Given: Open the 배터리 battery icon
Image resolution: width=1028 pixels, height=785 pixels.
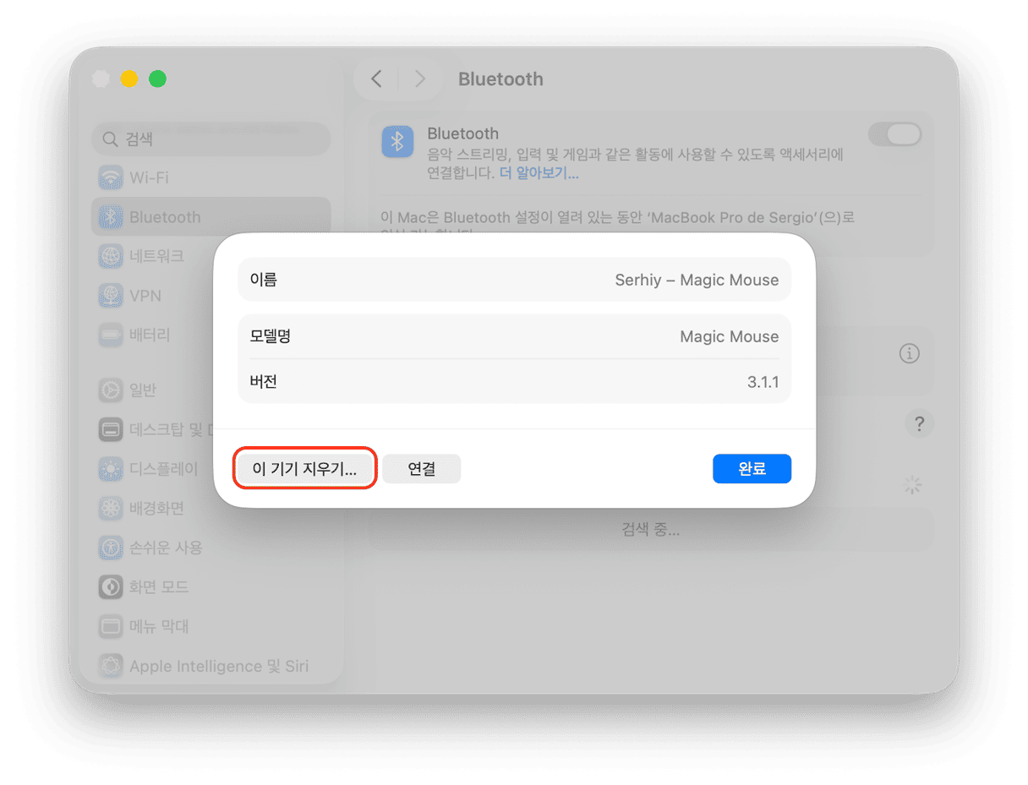Looking at the screenshot, I should [x=111, y=335].
